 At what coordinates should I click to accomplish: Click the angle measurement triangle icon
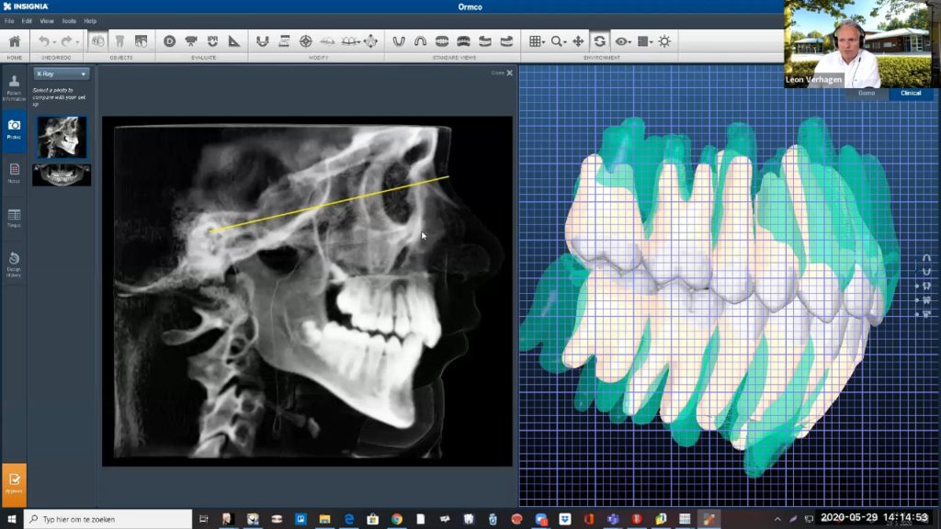click(x=234, y=41)
